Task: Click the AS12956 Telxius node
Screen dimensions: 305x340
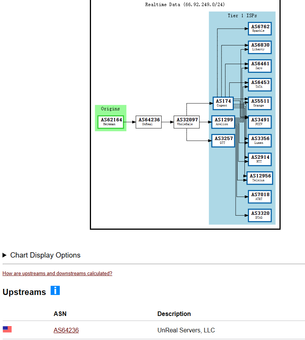Action: click(x=260, y=178)
